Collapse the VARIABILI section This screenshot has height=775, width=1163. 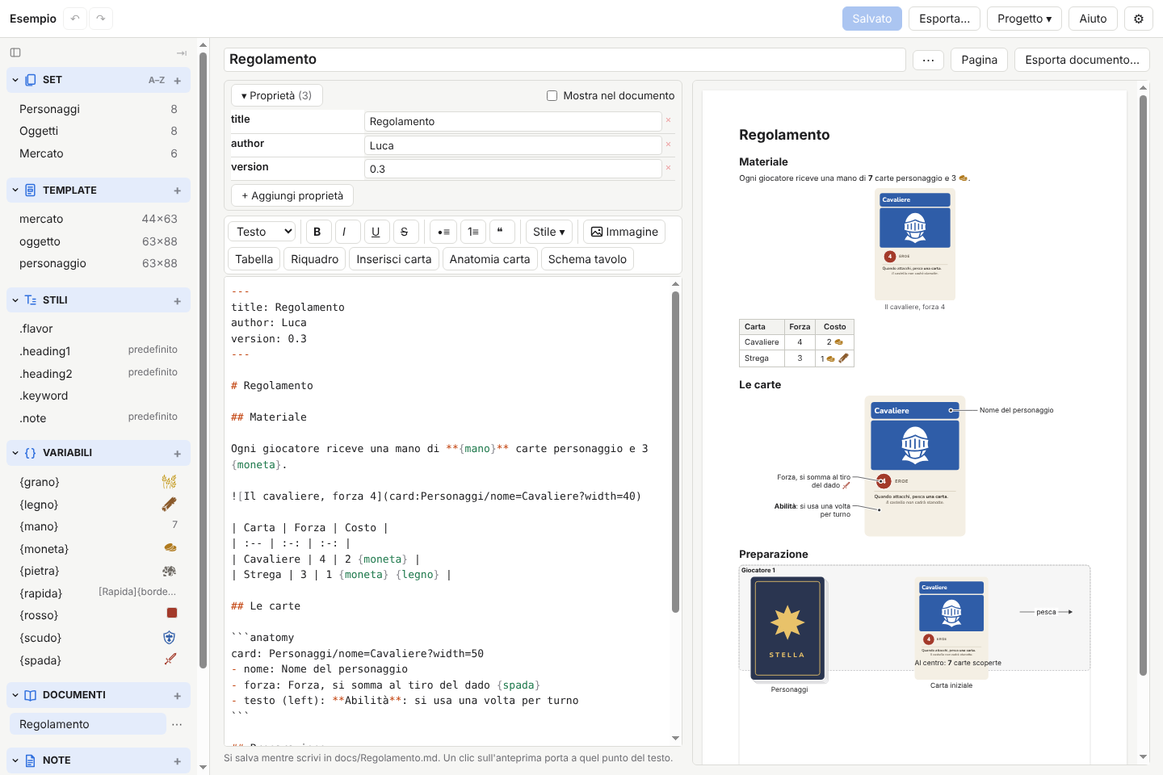(x=15, y=453)
